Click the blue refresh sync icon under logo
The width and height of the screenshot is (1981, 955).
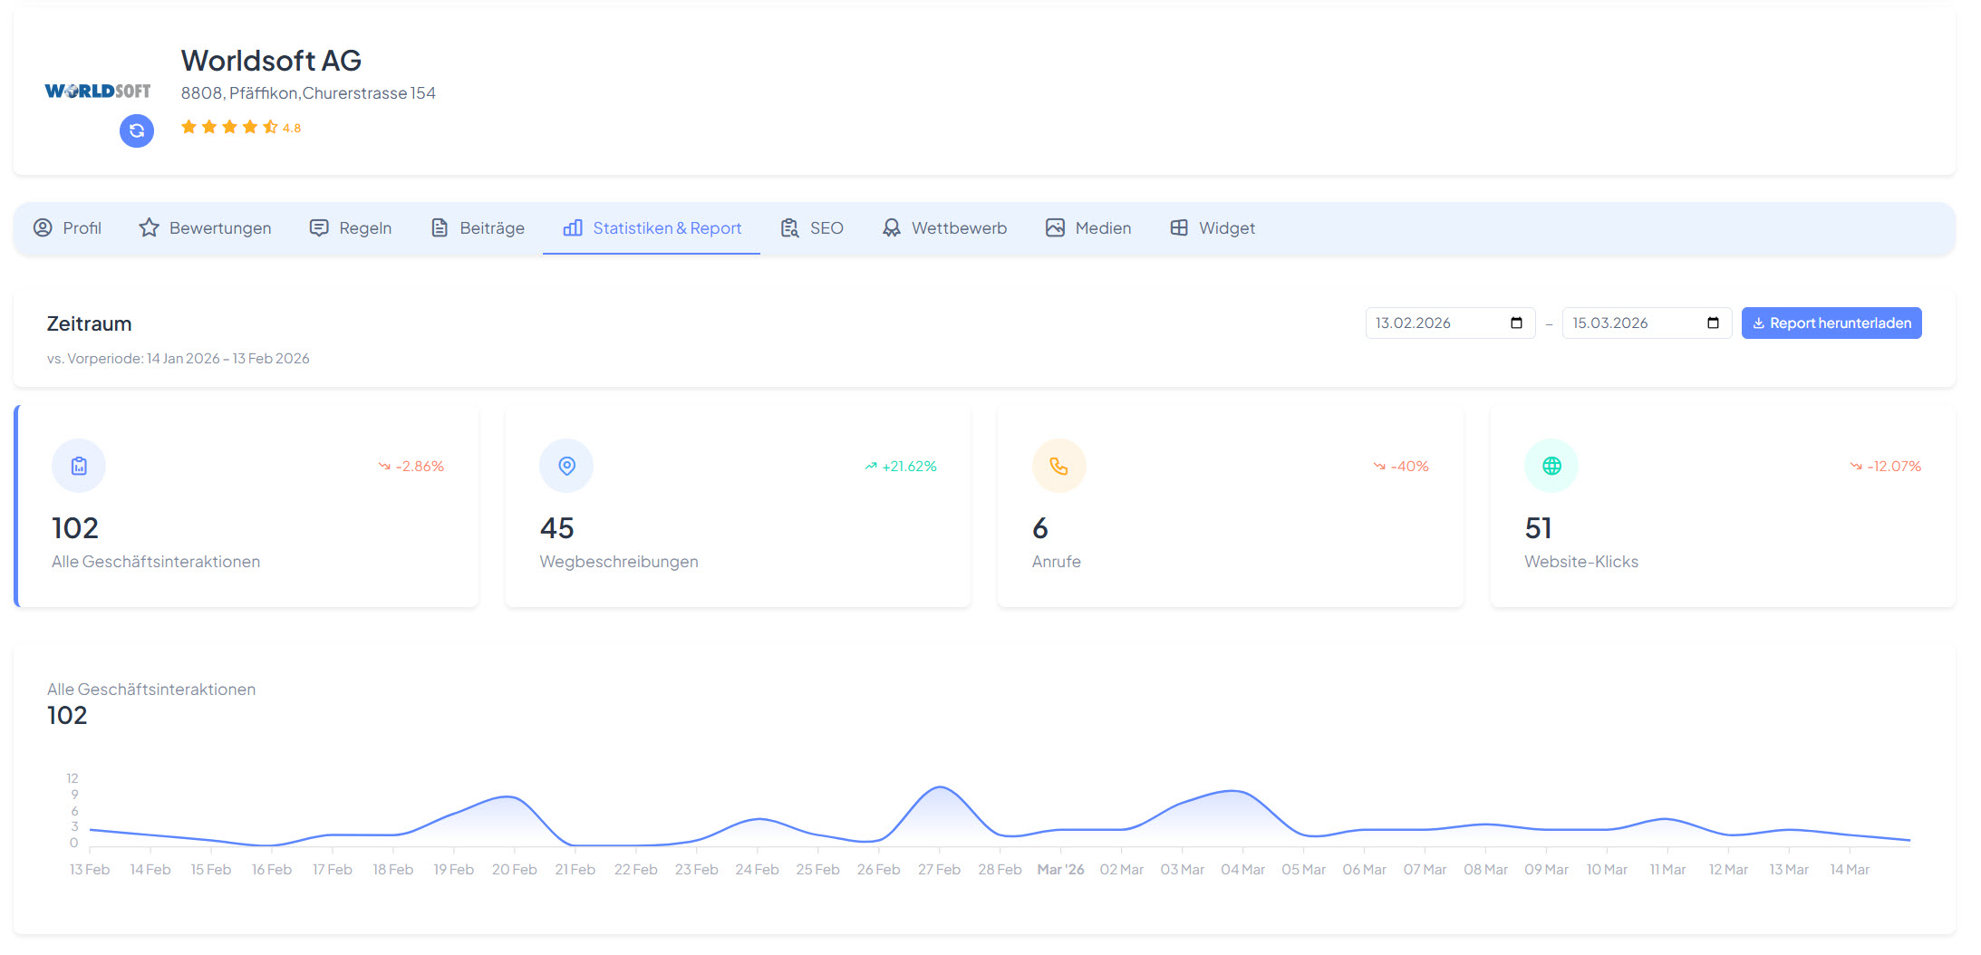[x=137, y=130]
